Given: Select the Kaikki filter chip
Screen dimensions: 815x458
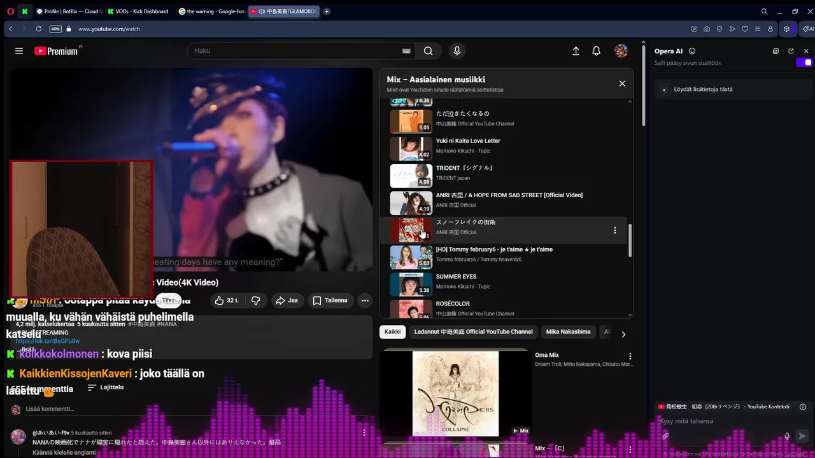Looking at the screenshot, I should [393, 331].
